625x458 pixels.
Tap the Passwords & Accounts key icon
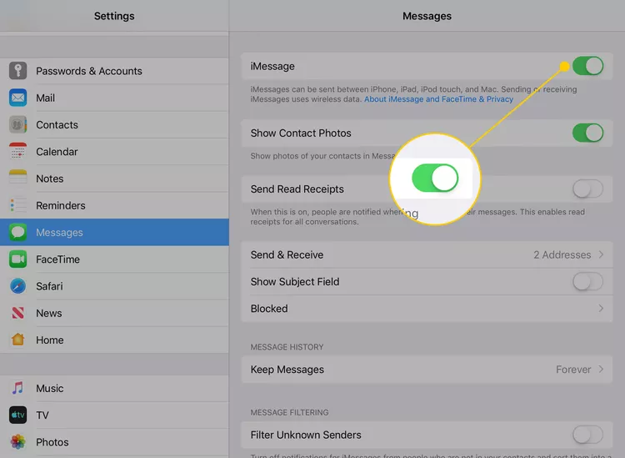click(x=18, y=71)
